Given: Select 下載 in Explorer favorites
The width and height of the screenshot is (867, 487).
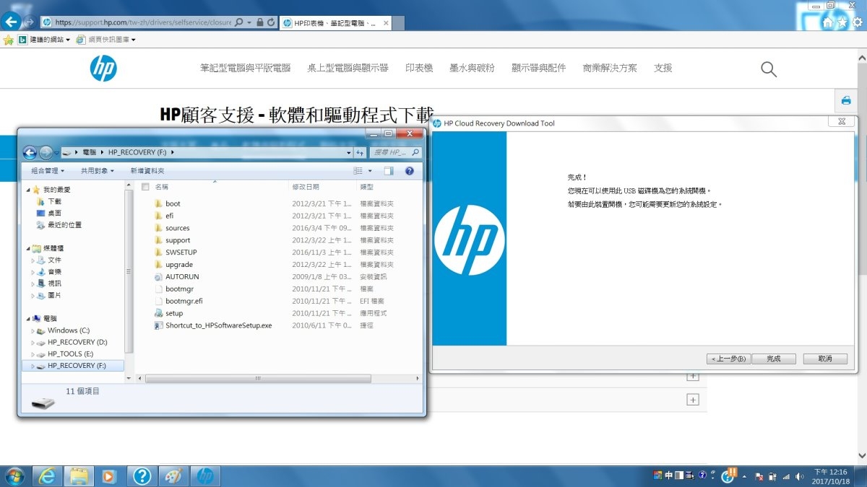Looking at the screenshot, I should (54, 201).
